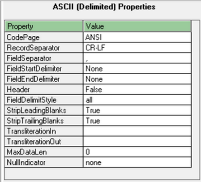This screenshot has height=182, width=201.
Task: Click the empty TransliterationIn value cell
Action: click(137, 131)
